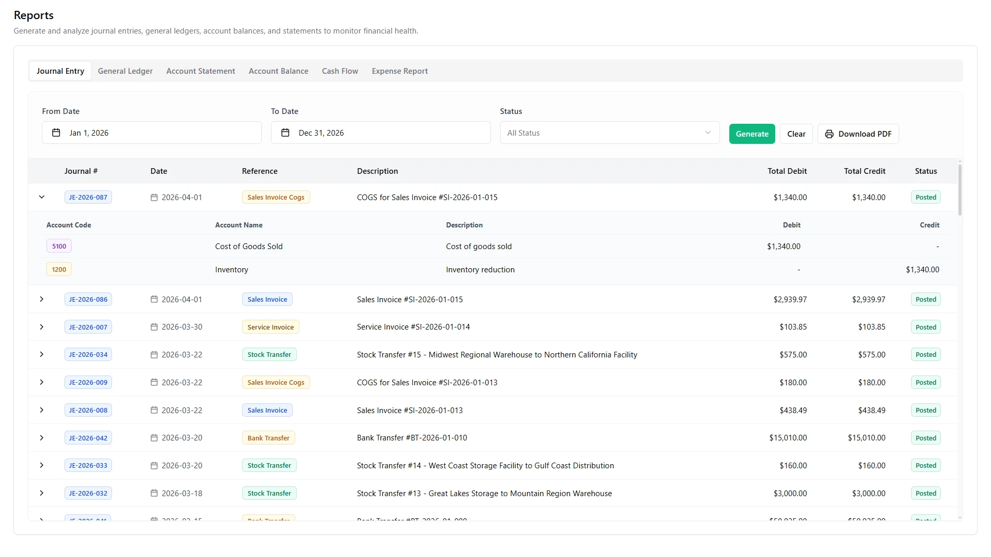Expand journal entry JE-2026-007

42,327
